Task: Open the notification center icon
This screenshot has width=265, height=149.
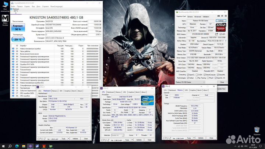Action: [x=261, y=146]
